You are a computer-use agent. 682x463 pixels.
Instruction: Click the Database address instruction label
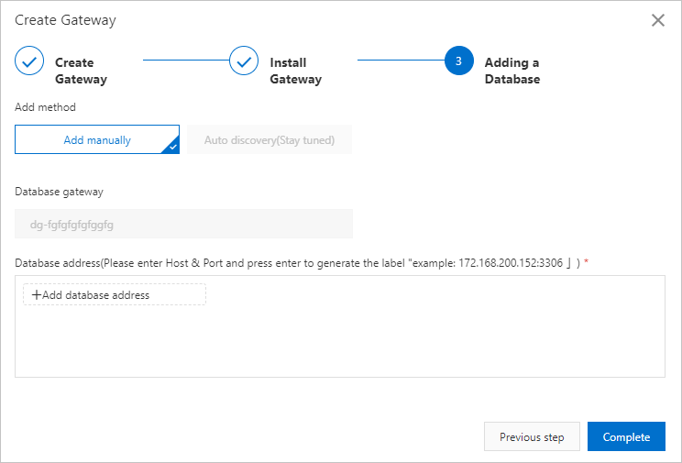click(302, 263)
